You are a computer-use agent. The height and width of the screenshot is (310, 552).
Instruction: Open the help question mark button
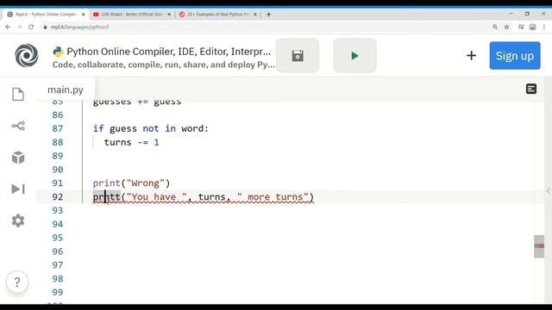17,282
